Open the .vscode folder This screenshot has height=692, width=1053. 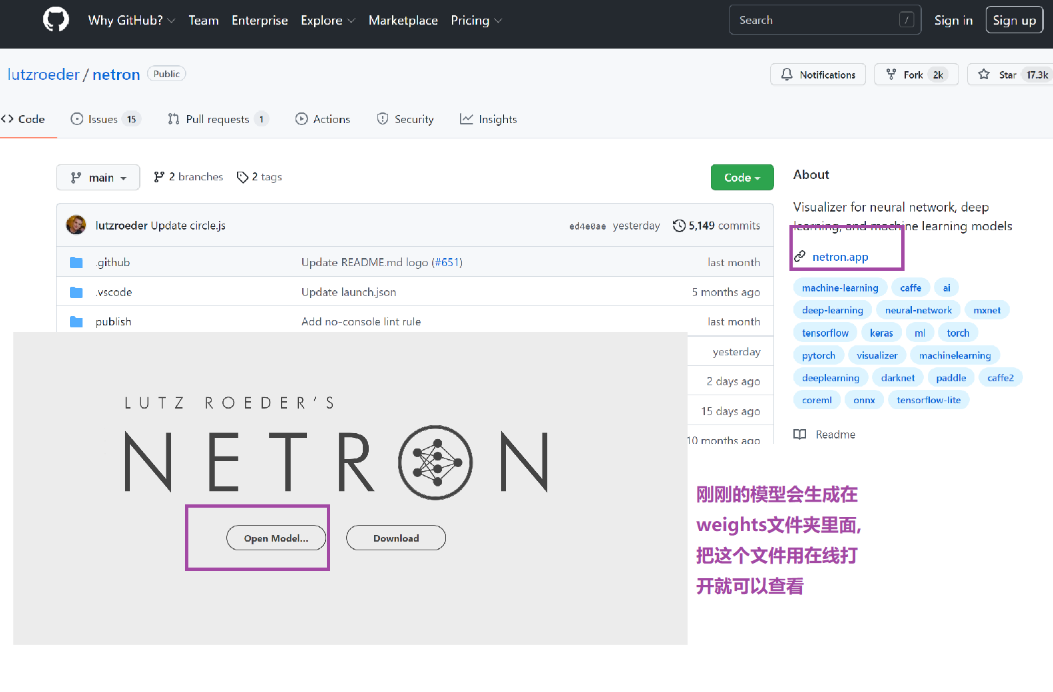click(114, 292)
